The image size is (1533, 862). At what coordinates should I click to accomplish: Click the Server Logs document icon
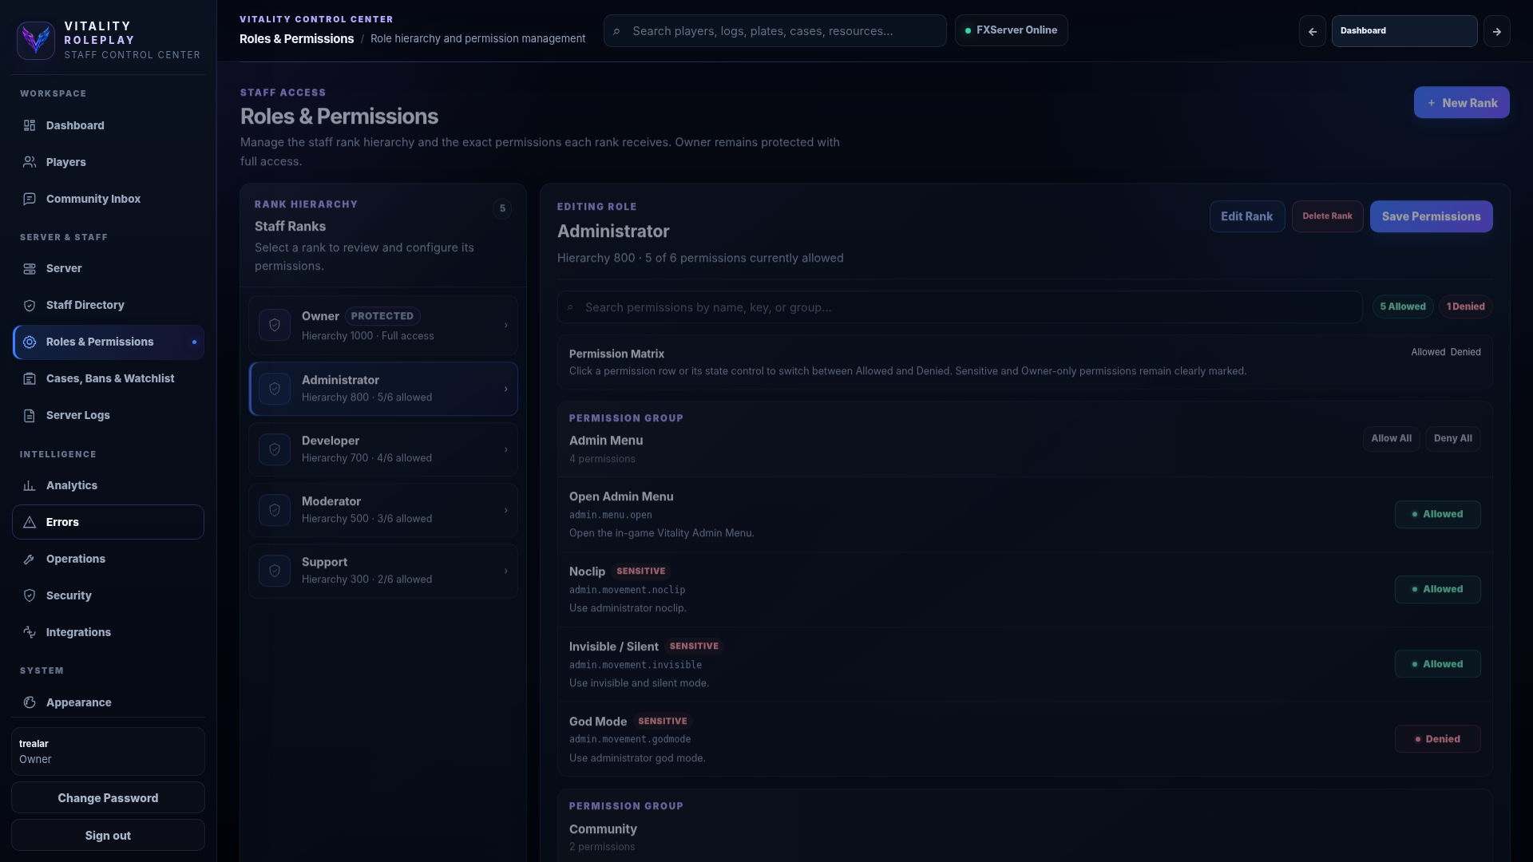(30, 415)
